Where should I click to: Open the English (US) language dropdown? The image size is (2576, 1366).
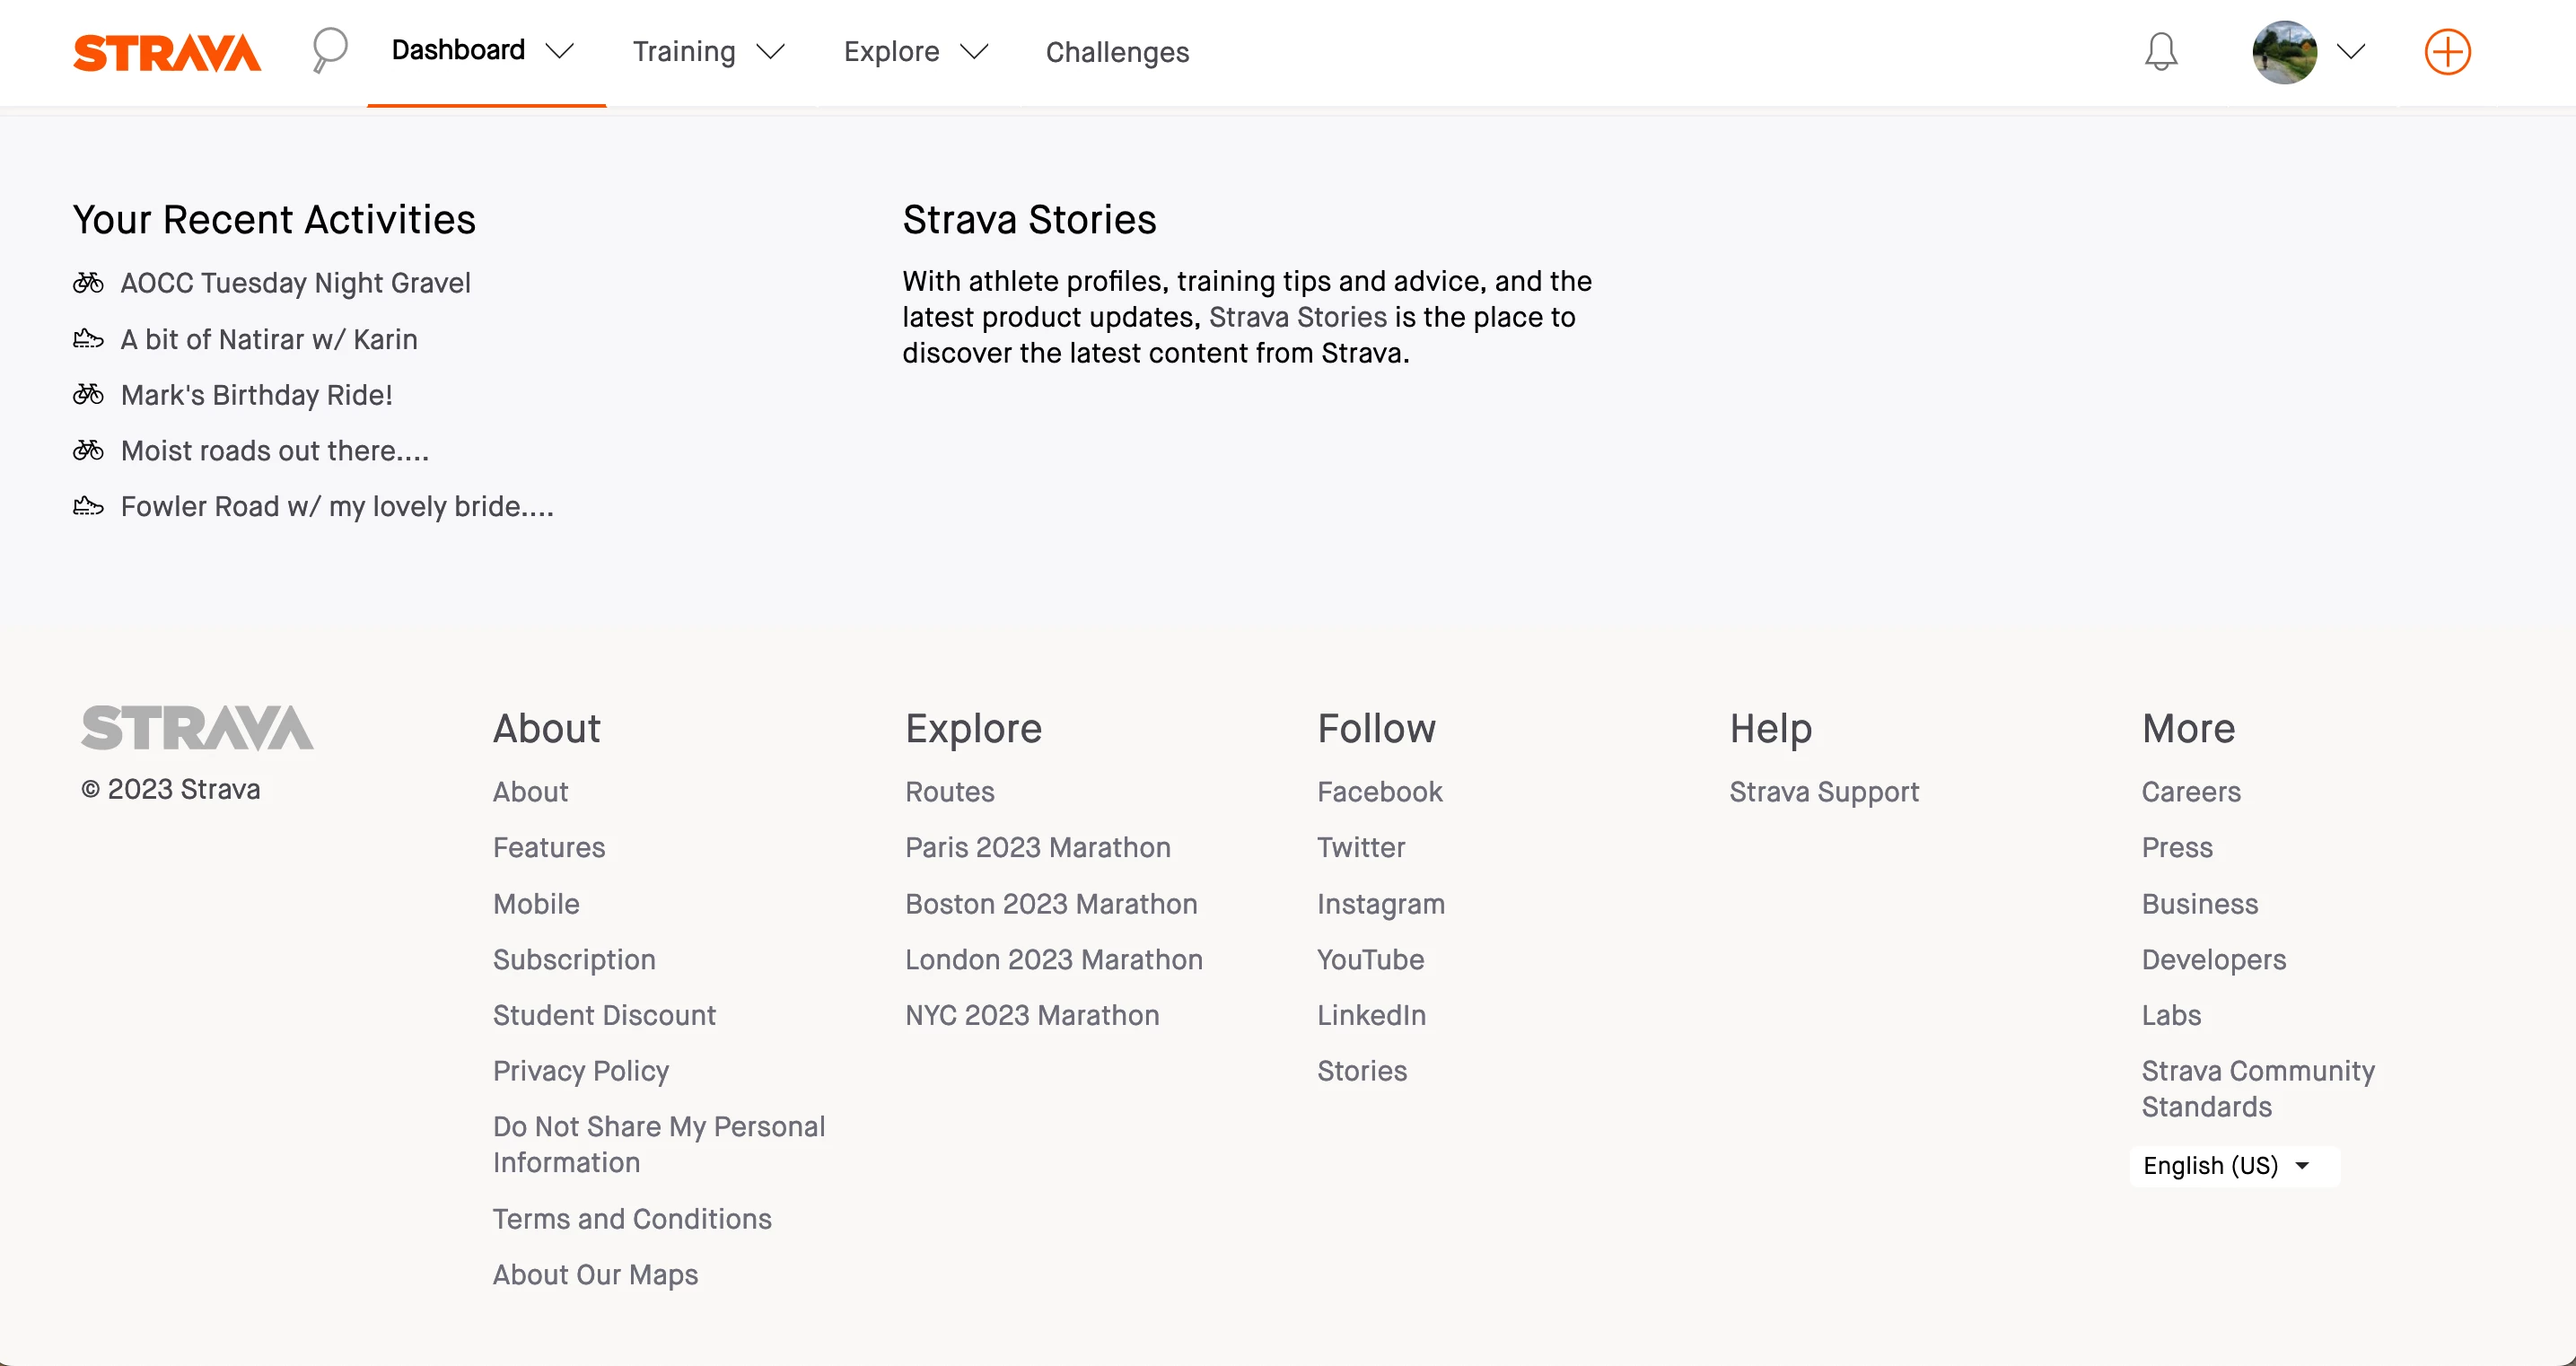coord(2234,1166)
